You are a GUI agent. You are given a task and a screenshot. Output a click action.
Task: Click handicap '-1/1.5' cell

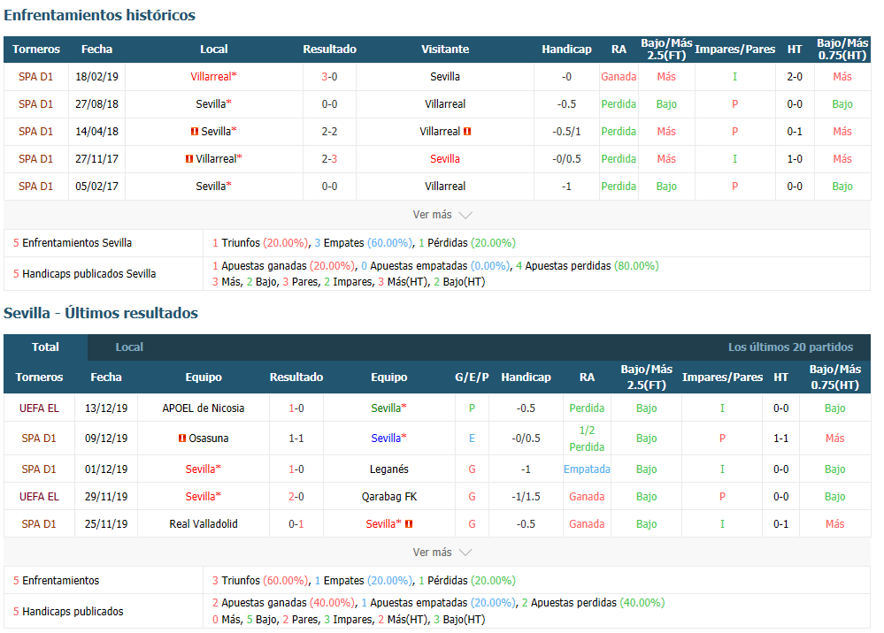pyautogui.click(x=526, y=497)
